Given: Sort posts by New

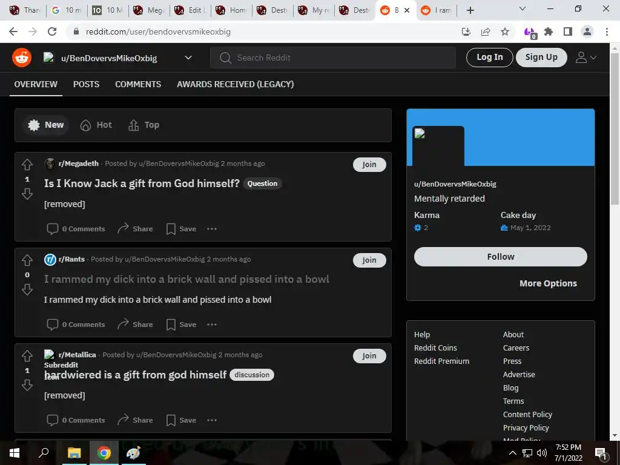Looking at the screenshot, I should coord(46,125).
